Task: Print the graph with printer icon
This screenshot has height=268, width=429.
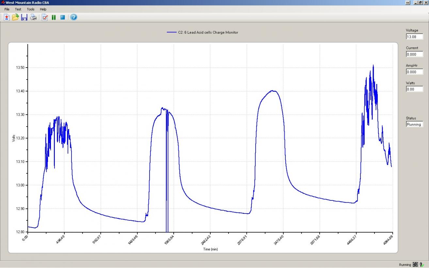Action: [33, 17]
